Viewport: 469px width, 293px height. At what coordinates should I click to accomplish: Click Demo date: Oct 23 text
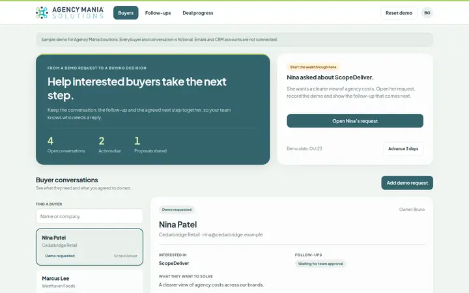[x=304, y=148]
